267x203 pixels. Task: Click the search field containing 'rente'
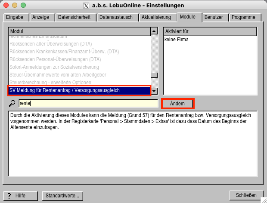coord(88,103)
